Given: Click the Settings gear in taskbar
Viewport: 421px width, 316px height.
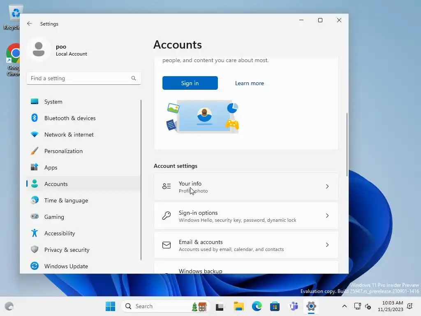Looking at the screenshot, I should (311, 306).
